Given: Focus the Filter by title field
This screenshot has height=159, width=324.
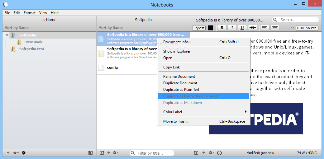Looking at the screenshot, I should coord(152,153).
